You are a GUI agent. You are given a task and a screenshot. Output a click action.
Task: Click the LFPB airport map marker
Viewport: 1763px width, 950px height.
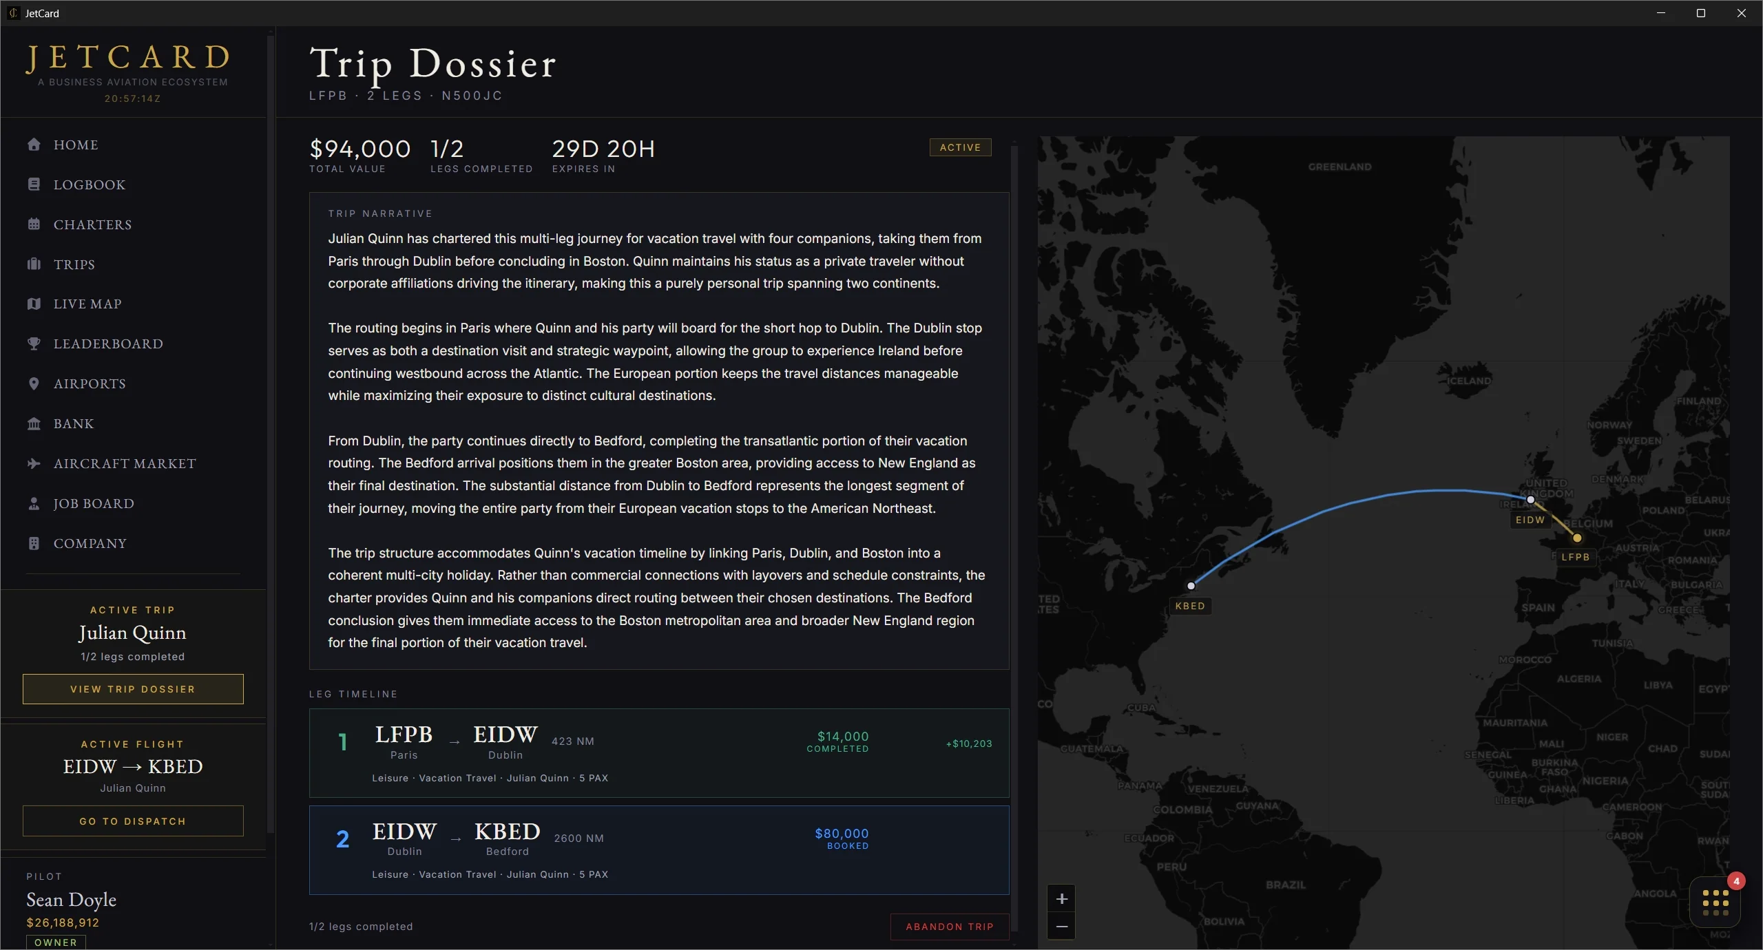click(1577, 538)
